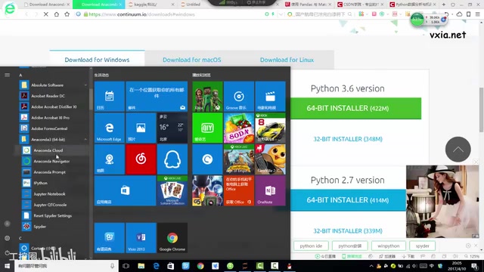
Task: Open Chrome from the taskbar
Action: tap(200, 266)
